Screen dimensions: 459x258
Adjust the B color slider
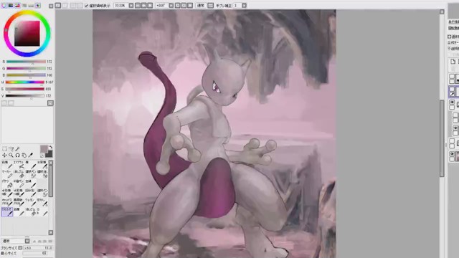coord(26,75)
